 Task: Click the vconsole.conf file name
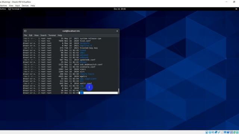tap(87, 67)
